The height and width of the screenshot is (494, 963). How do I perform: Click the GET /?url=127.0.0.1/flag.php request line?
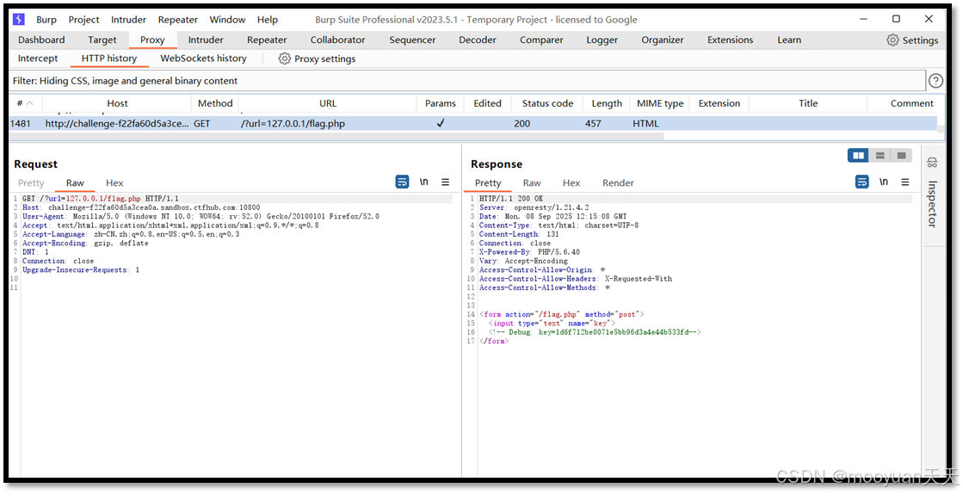pos(101,199)
